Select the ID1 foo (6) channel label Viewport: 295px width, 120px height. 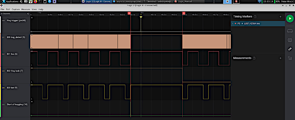(x=12, y=54)
